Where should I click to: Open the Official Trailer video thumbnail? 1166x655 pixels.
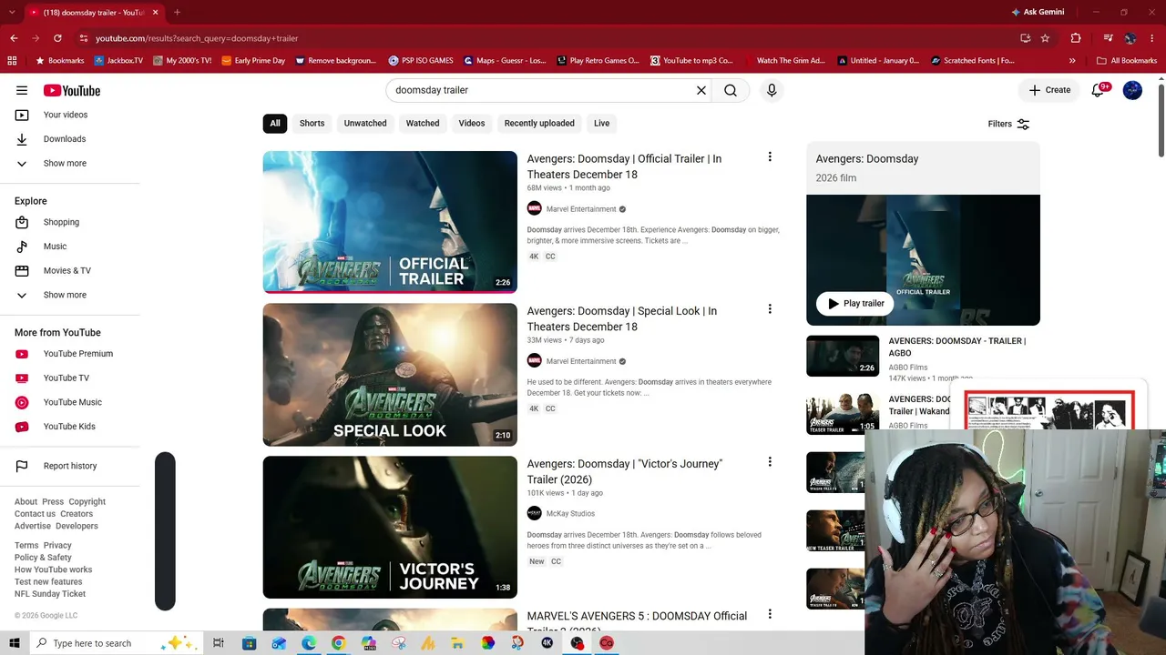pyautogui.click(x=390, y=222)
